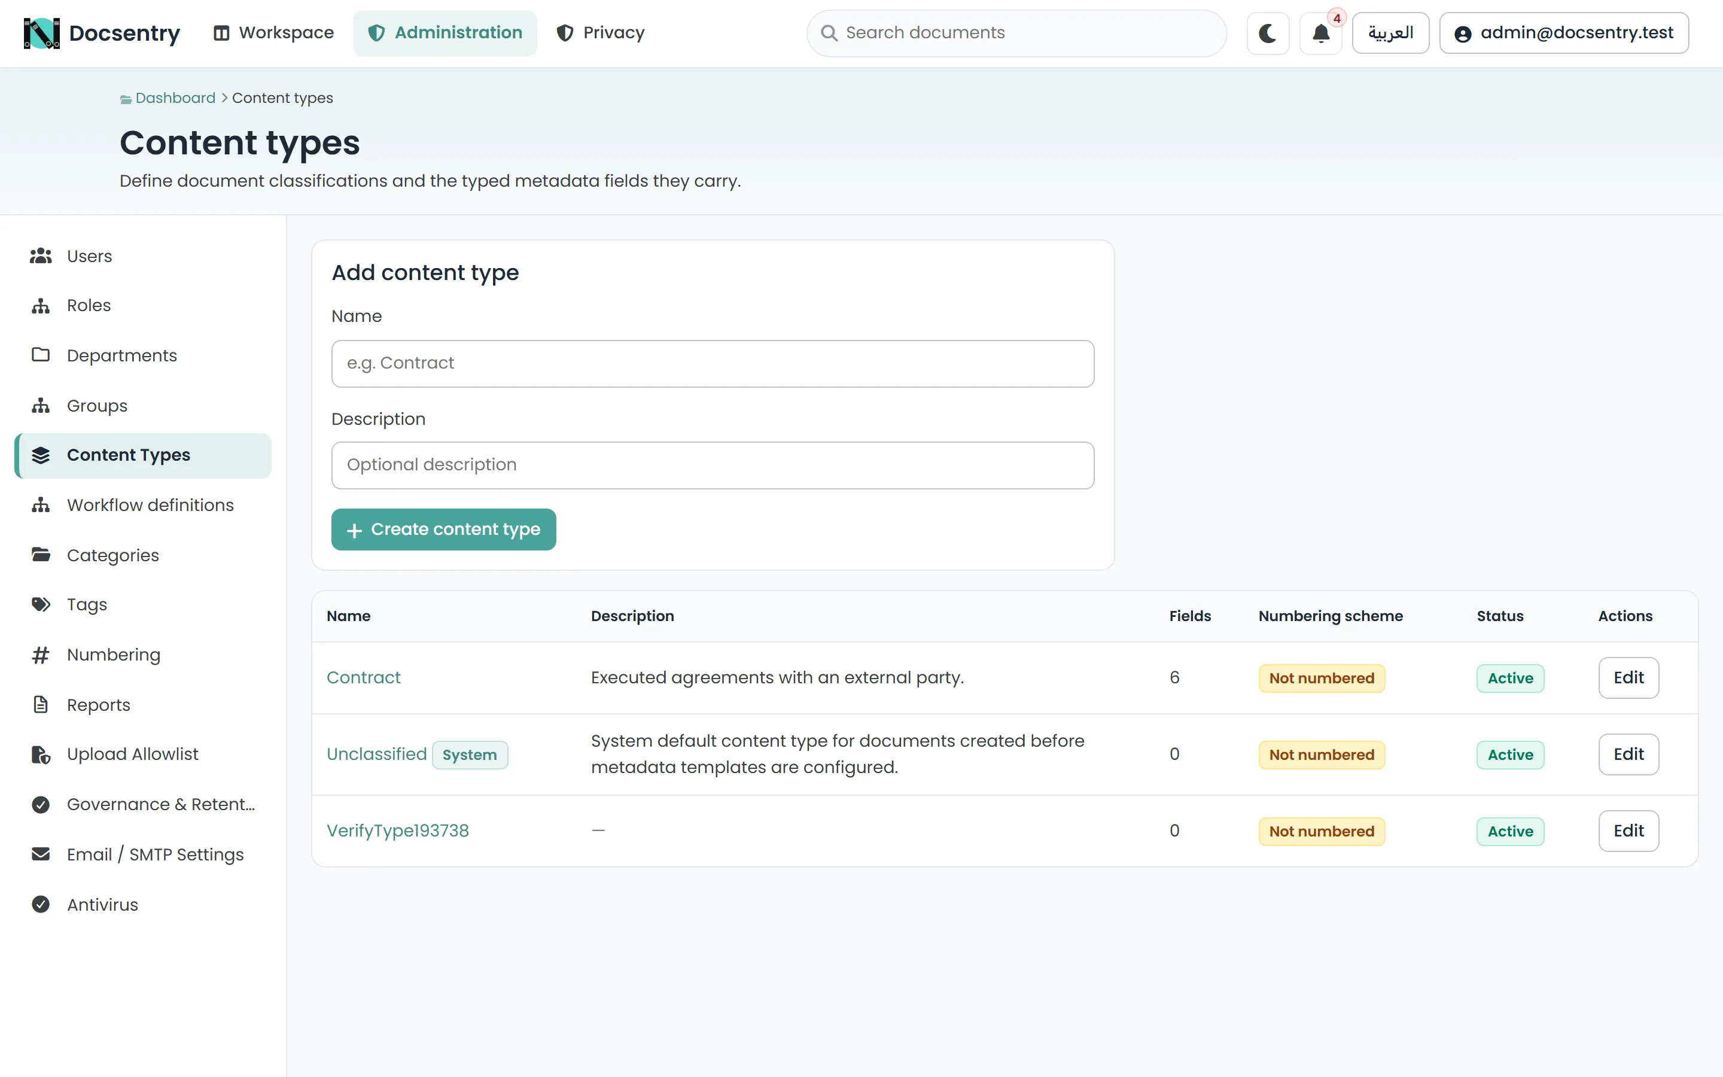Click the System badge on Unclassified
This screenshot has height=1077, width=1723.
tap(470, 755)
